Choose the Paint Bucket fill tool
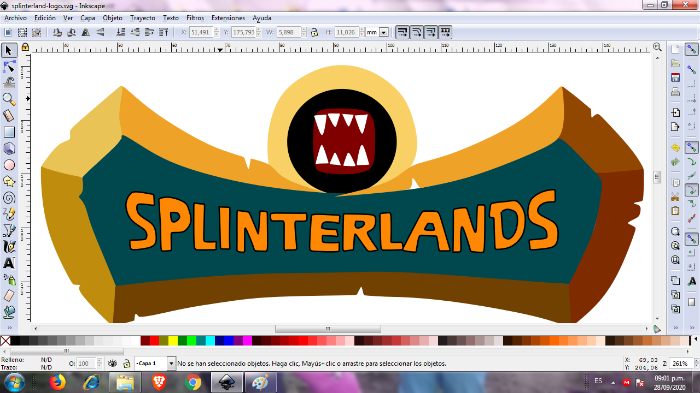This screenshot has width=700, height=393. click(9, 312)
